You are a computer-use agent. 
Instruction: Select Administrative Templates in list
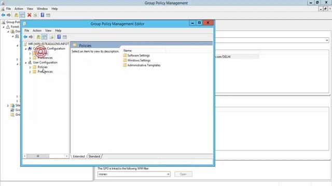pyautogui.click(x=144, y=65)
